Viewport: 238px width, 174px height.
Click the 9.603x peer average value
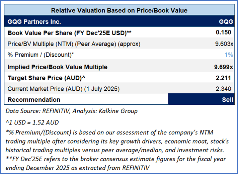224,44
